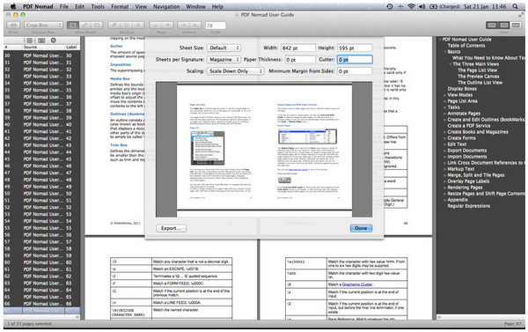Go to previous page with the Page up arrow
The image size is (528, 332).
pyautogui.click(x=155, y=26)
